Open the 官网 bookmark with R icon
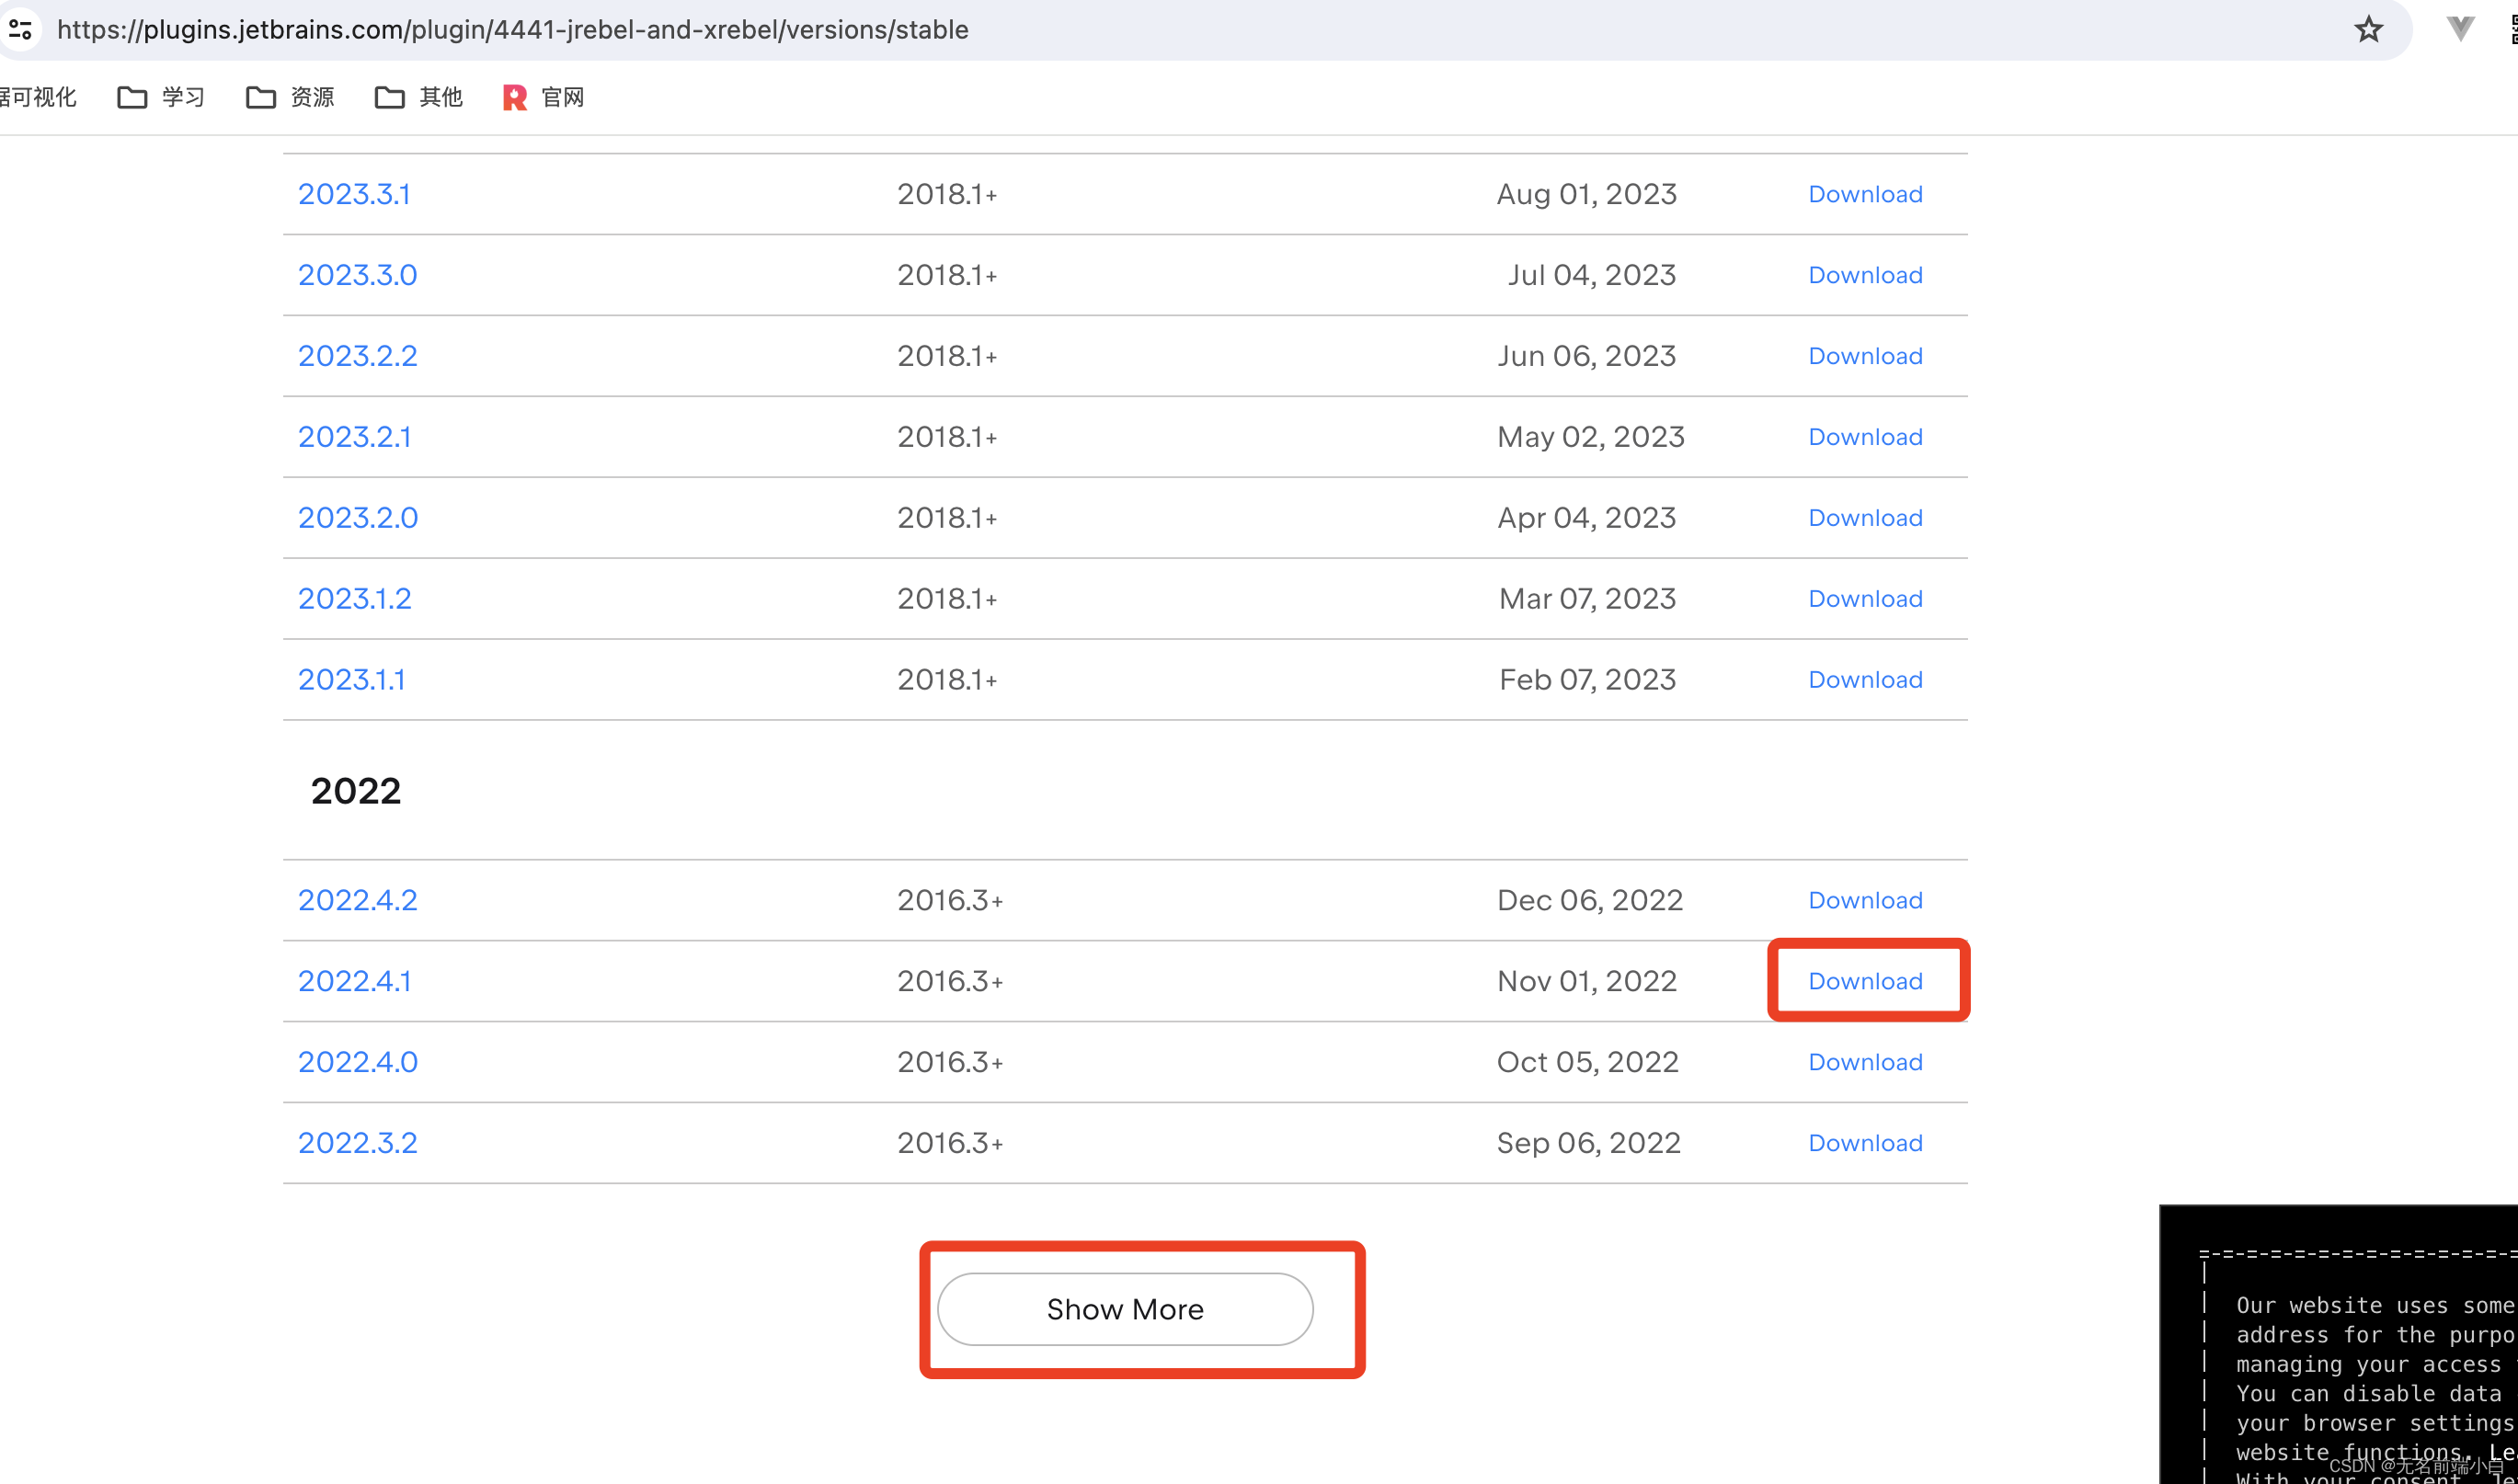2518x1484 pixels. [544, 97]
